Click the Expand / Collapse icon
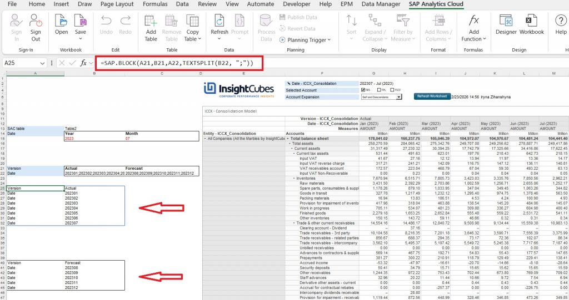This screenshot has width=569, height=300. [x=375, y=21]
